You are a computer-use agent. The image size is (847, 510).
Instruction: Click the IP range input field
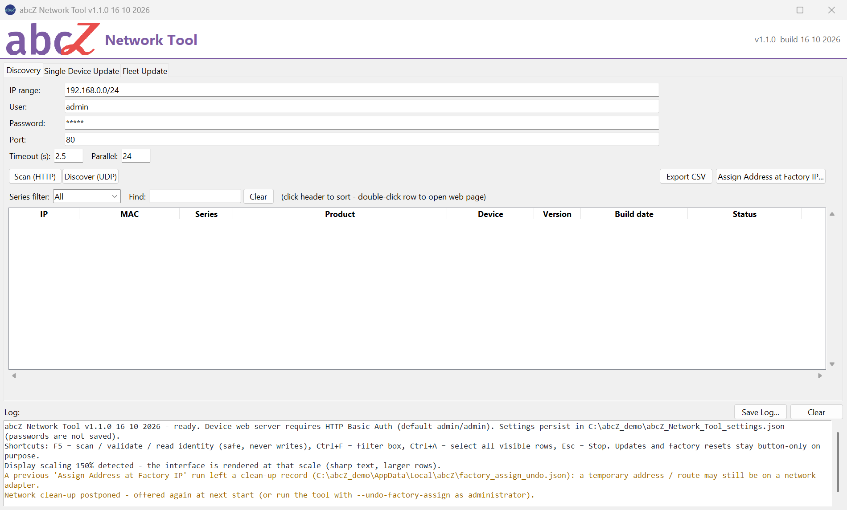click(362, 90)
